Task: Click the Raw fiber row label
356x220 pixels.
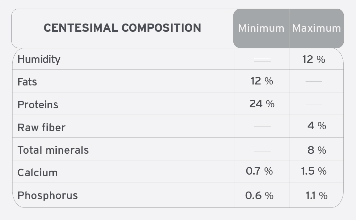Action: click(x=41, y=127)
